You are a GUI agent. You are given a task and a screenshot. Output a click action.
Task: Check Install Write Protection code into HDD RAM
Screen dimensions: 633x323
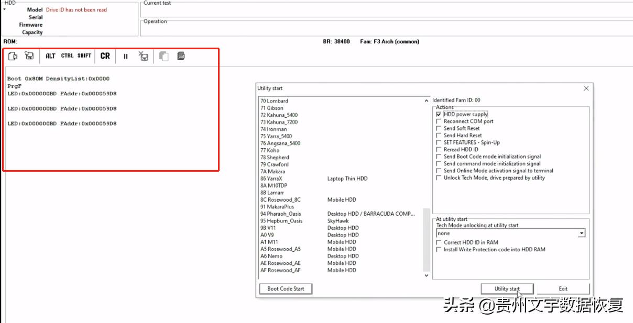tap(439, 250)
